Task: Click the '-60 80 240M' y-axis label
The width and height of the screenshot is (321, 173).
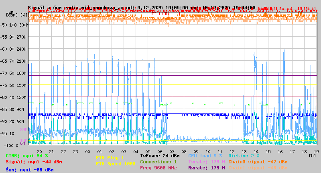Action: 13,49
